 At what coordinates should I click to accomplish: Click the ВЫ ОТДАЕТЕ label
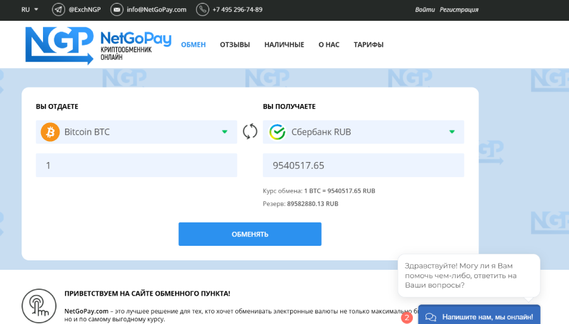pyautogui.click(x=57, y=107)
